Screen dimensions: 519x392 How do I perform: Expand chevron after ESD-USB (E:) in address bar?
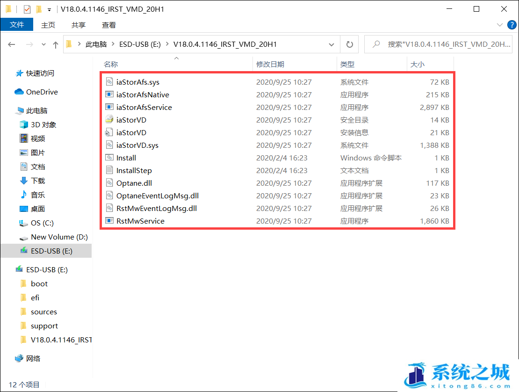click(x=167, y=44)
